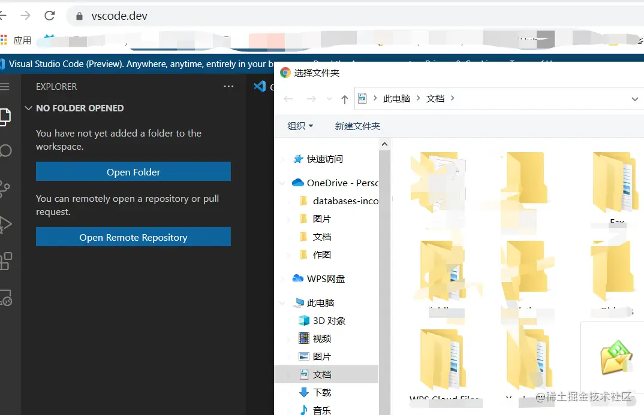Click the 下载 arrow icon
Screen dimensions: 644x415
304,392
